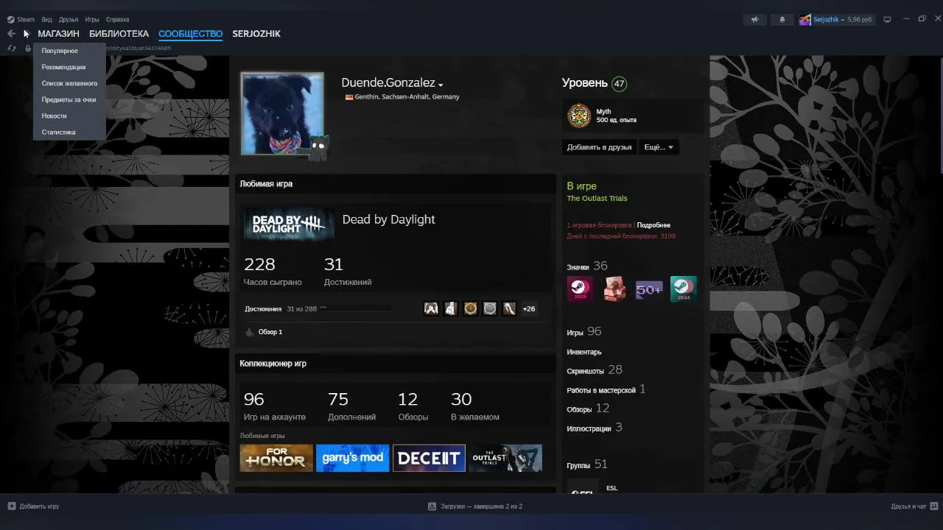Image resolution: width=943 pixels, height=530 pixels.
Task: Open the Справка menu
Action: 117,20
